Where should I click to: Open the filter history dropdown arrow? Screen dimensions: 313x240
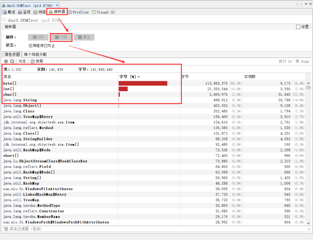[x=309, y=229]
